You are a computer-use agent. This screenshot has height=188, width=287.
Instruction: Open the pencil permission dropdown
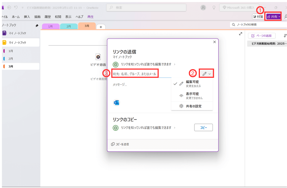click(207, 74)
